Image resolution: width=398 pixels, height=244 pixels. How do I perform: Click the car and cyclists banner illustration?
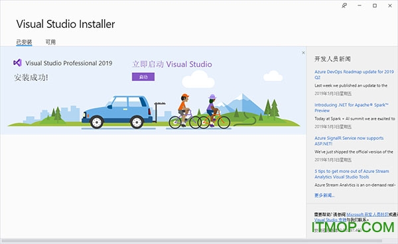154,111
